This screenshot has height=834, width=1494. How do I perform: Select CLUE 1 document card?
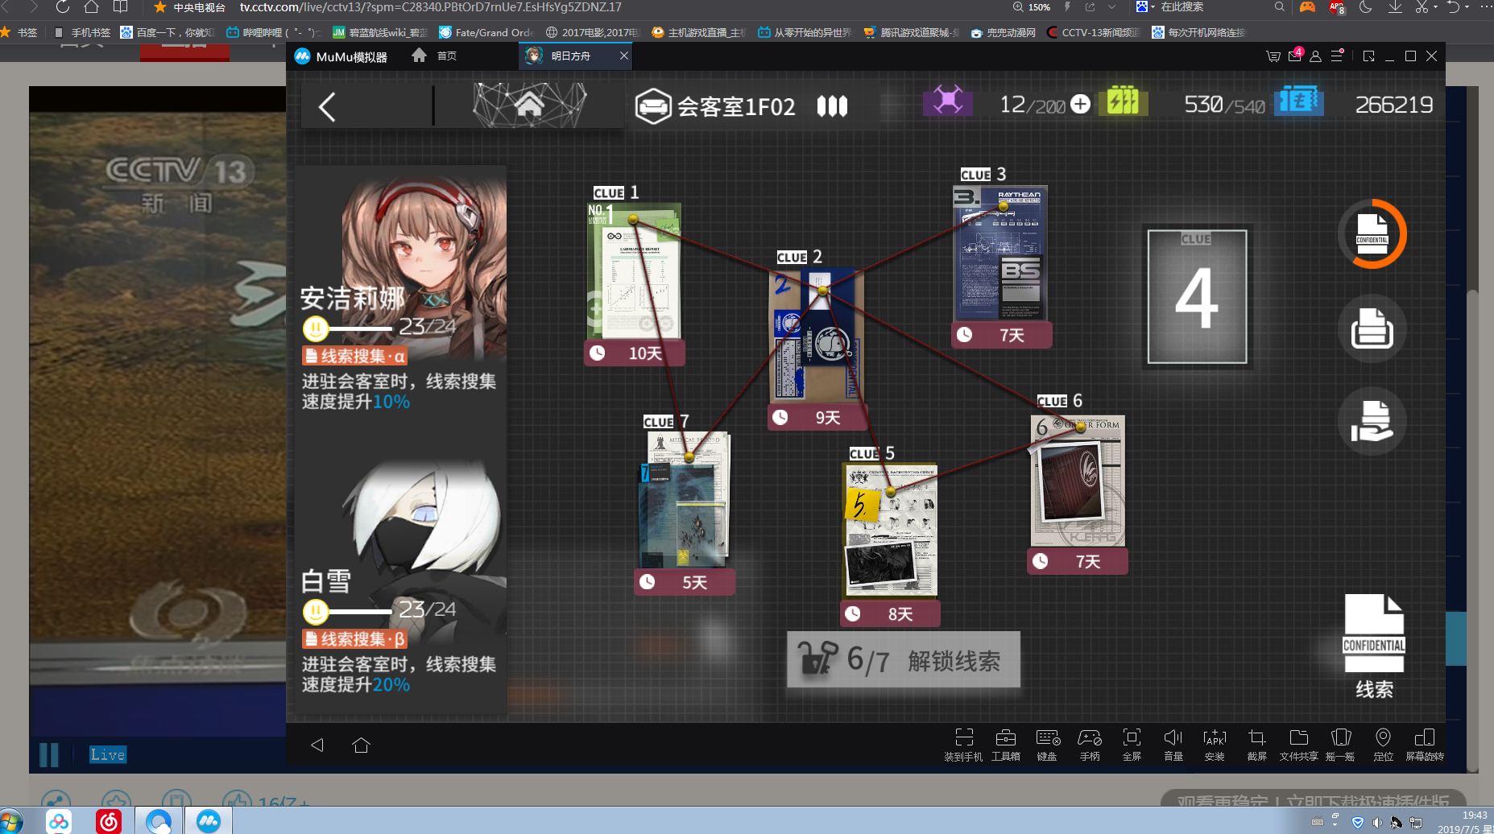point(634,270)
